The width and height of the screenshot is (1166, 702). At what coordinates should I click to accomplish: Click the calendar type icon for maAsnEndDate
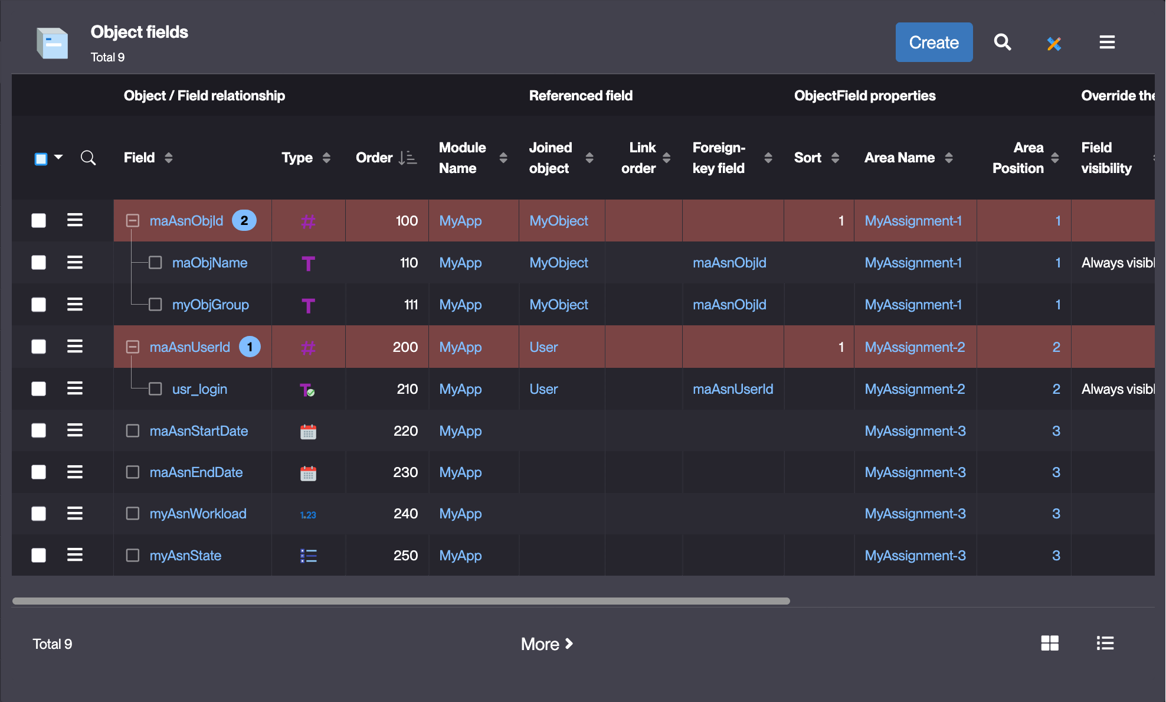pyautogui.click(x=308, y=473)
